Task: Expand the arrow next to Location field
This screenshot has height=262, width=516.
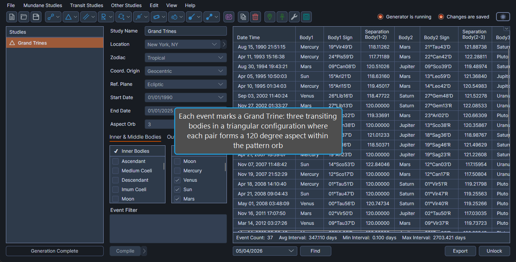Action: 224,45
